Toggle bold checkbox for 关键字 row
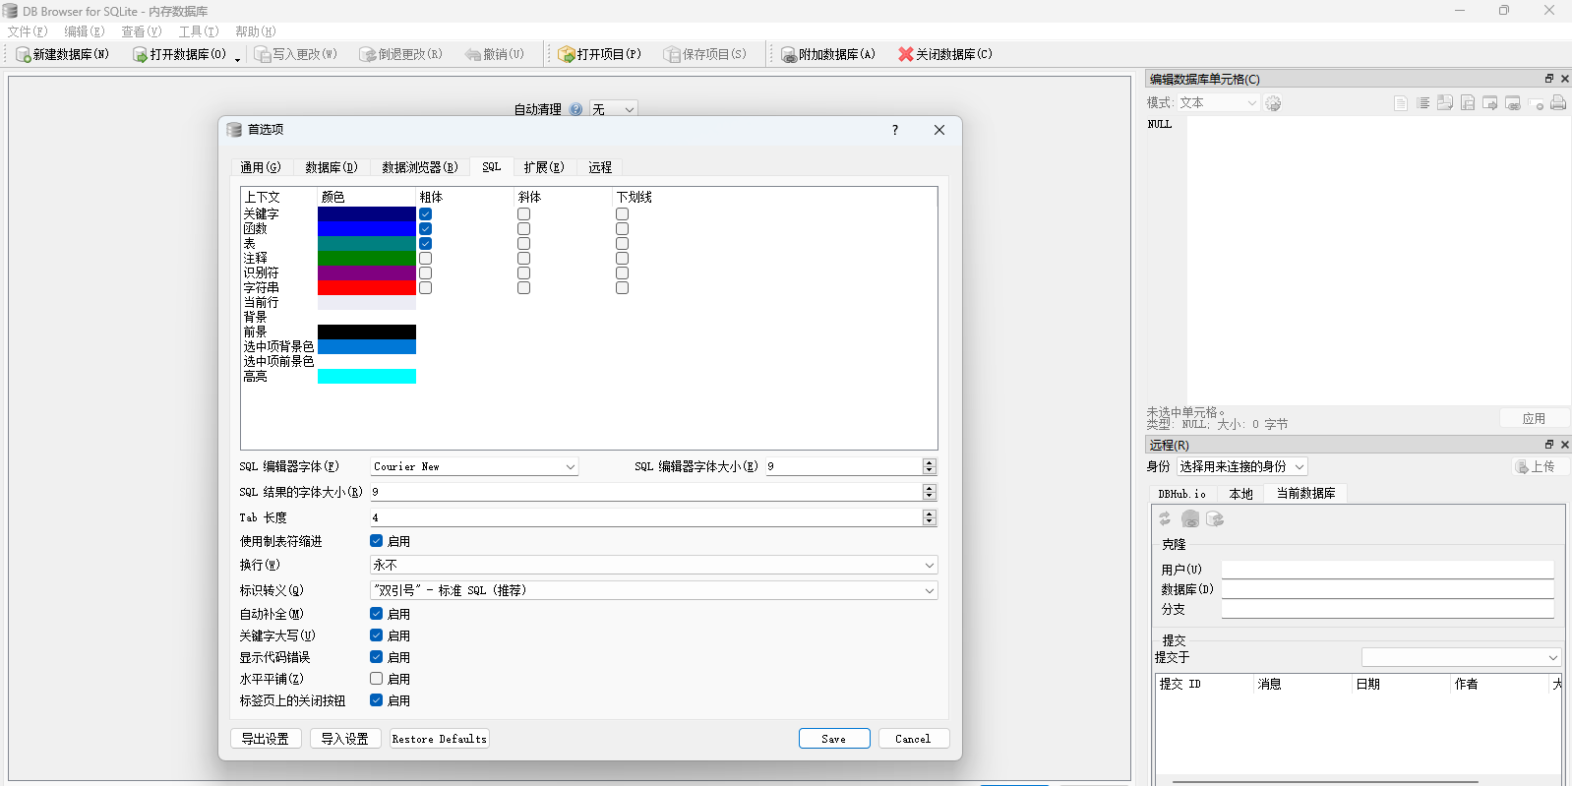The image size is (1572, 786). click(x=426, y=213)
